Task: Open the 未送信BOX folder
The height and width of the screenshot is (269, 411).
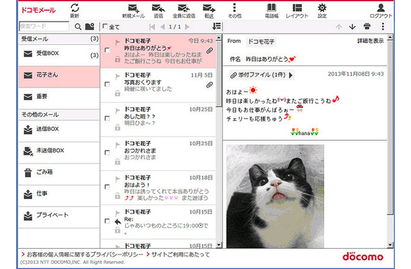Action: pos(59,152)
